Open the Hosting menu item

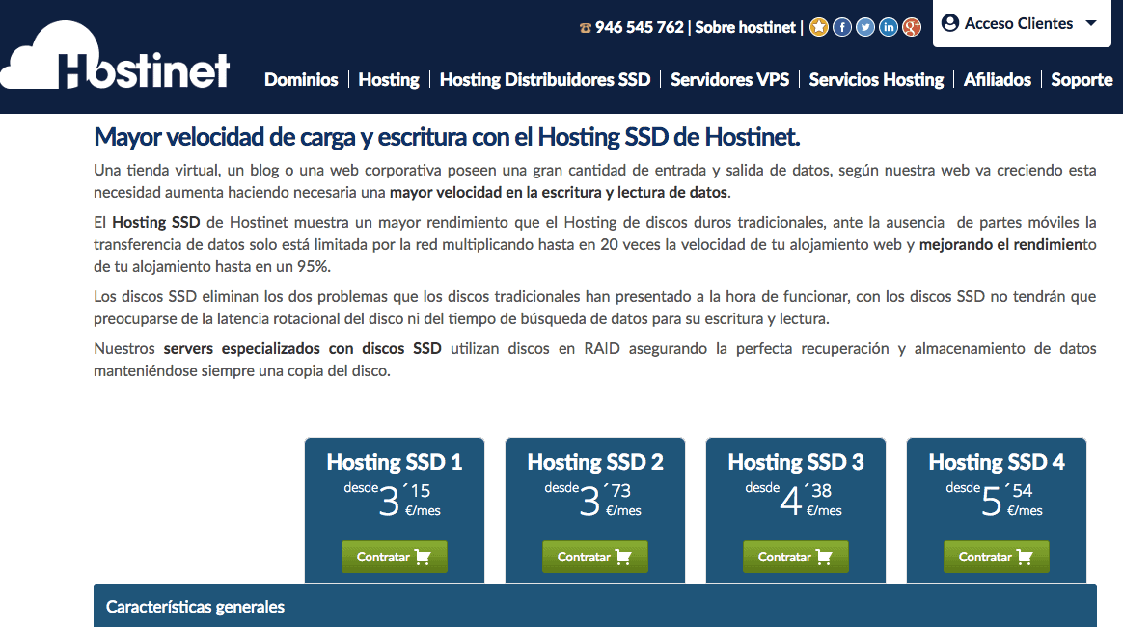coord(389,80)
